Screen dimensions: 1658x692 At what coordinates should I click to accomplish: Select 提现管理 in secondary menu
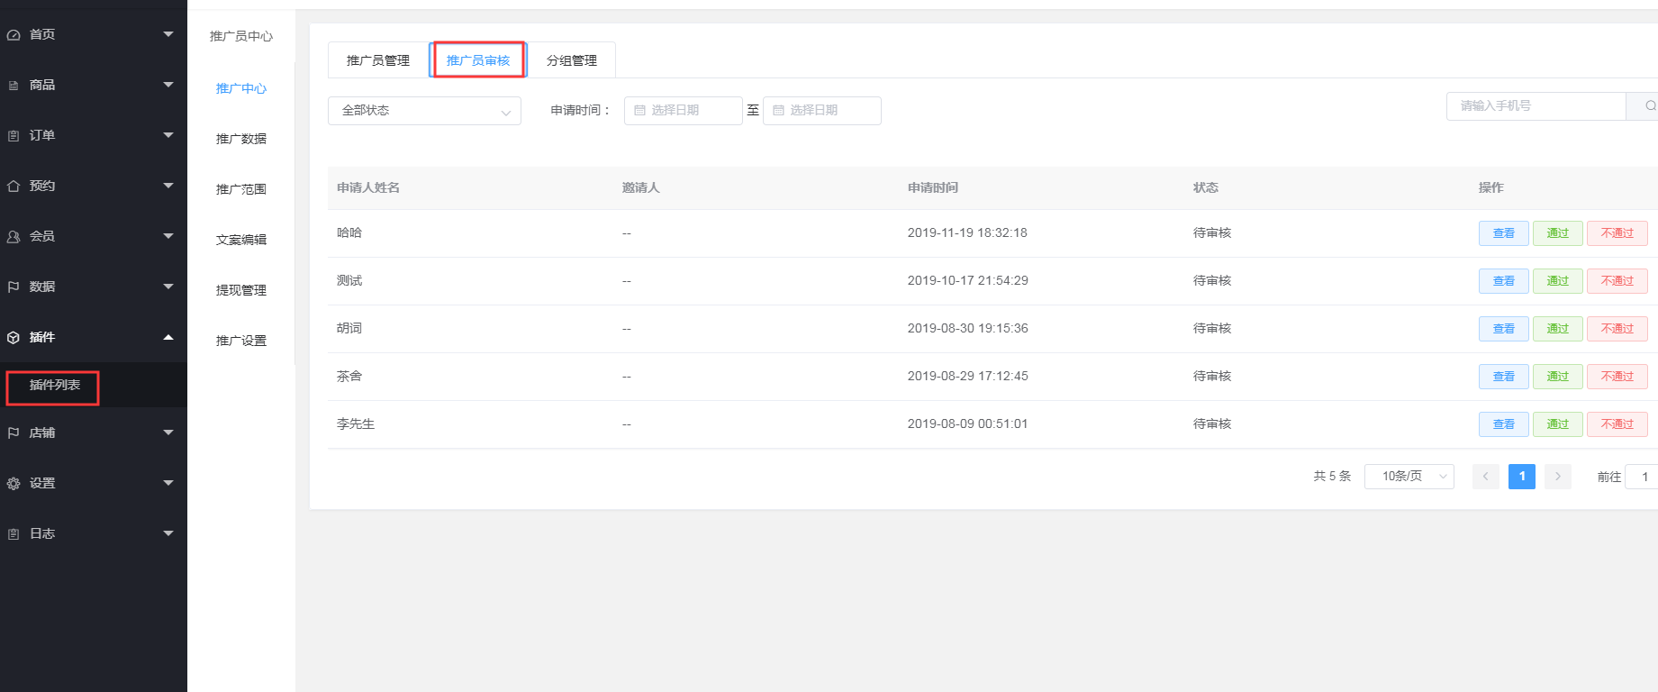241,290
